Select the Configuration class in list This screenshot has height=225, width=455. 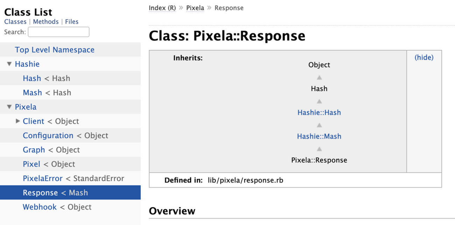click(48, 136)
